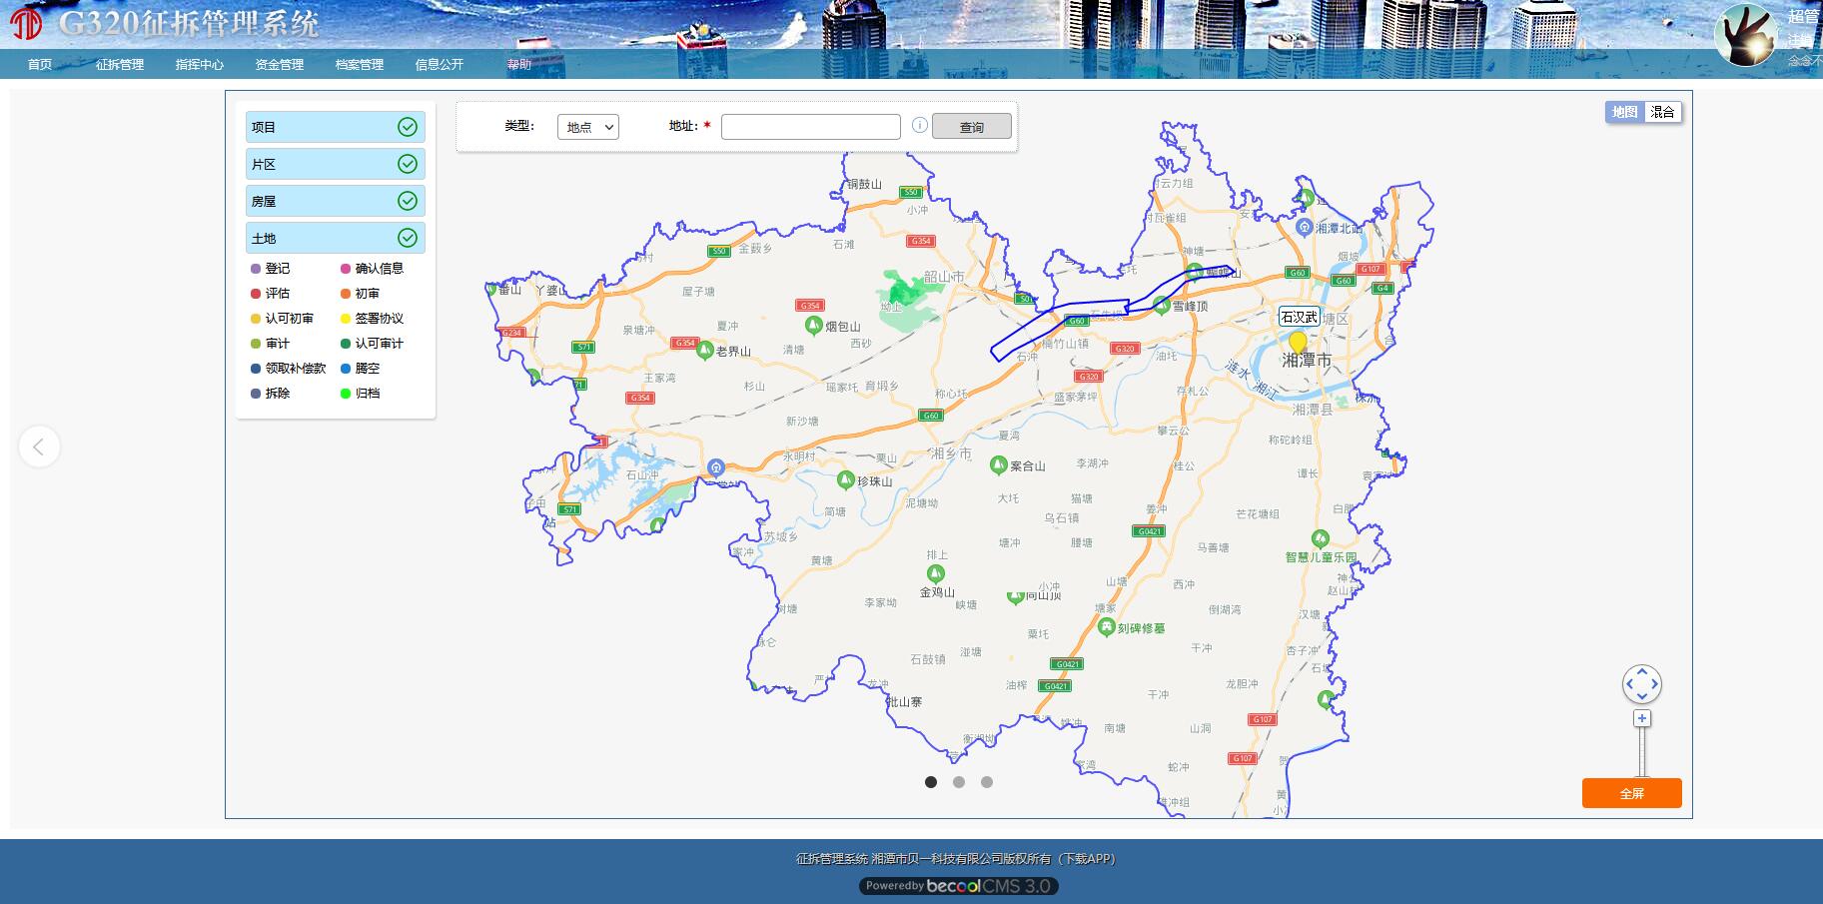Switch map to 混合 view
The image size is (1823, 904).
coord(1662,112)
